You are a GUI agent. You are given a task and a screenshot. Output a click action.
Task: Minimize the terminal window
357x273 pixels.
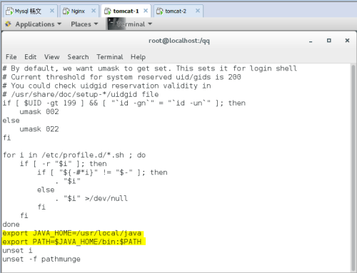311,41
